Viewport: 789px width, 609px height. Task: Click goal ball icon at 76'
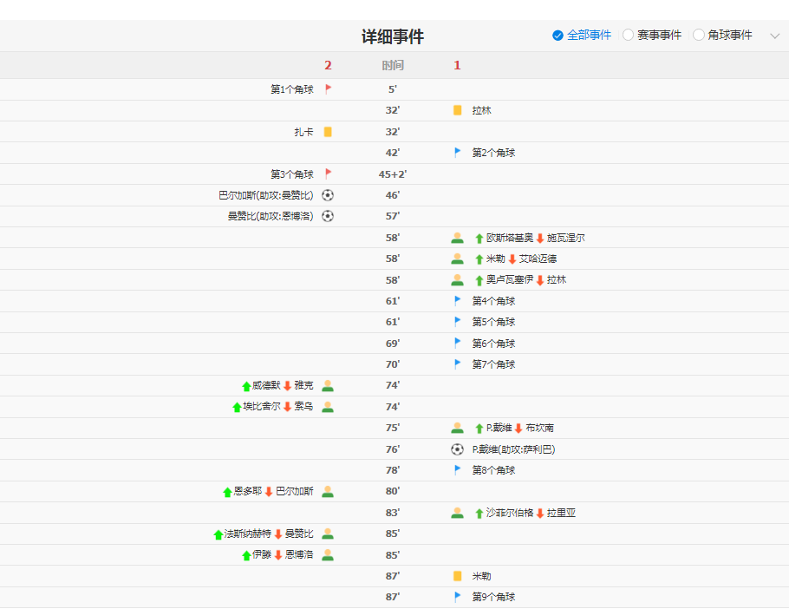457,449
